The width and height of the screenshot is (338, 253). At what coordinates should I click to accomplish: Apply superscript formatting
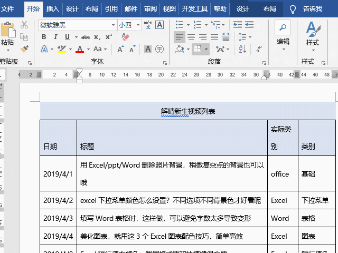tap(109, 37)
